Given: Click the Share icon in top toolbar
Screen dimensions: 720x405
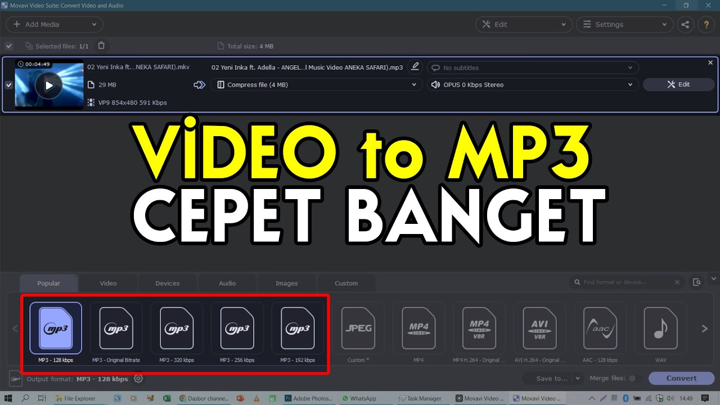Looking at the screenshot, I should 685,24.
